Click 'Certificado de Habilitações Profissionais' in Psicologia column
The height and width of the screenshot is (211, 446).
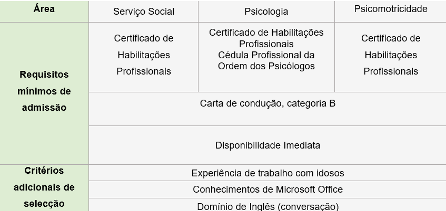[266, 38]
